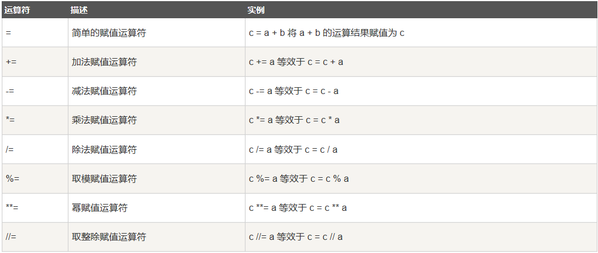The image size is (598, 253).
Task: Click the -= operator cell
Action: click(9, 91)
